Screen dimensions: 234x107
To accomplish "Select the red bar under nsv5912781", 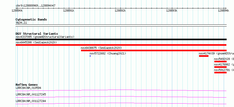I will click(220, 73).
